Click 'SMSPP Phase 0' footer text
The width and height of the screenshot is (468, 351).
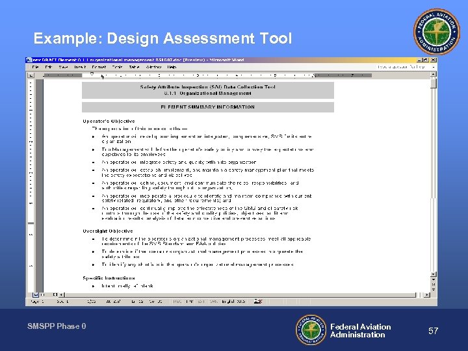click(57, 326)
